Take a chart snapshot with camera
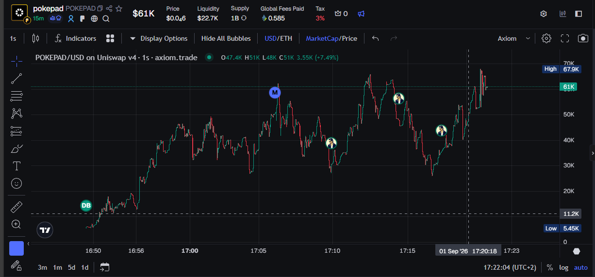Viewport: 595px width, 277px height. (583, 38)
